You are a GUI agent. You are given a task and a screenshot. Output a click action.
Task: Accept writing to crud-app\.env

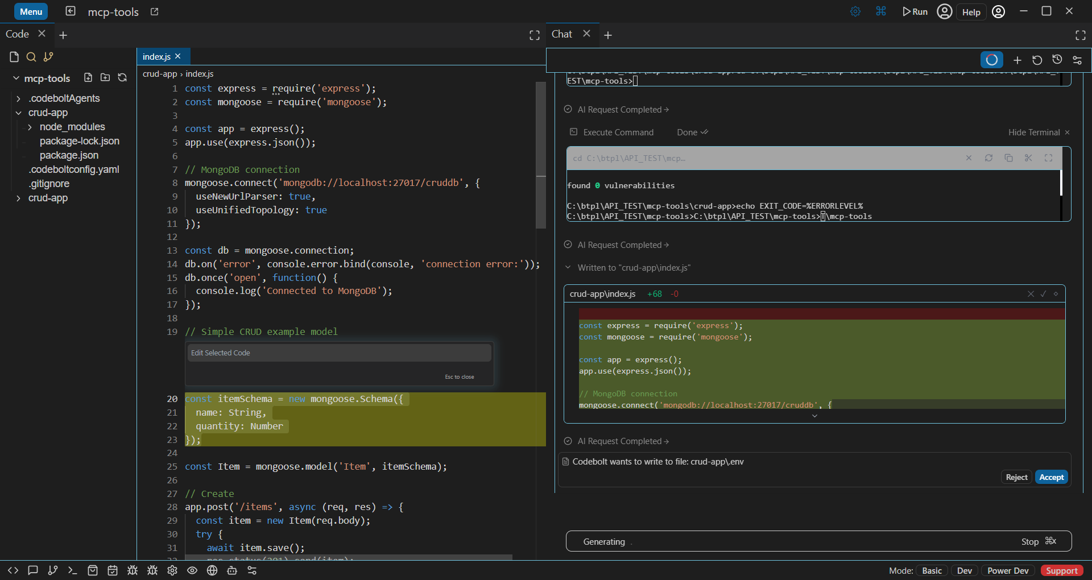pos(1051,477)
